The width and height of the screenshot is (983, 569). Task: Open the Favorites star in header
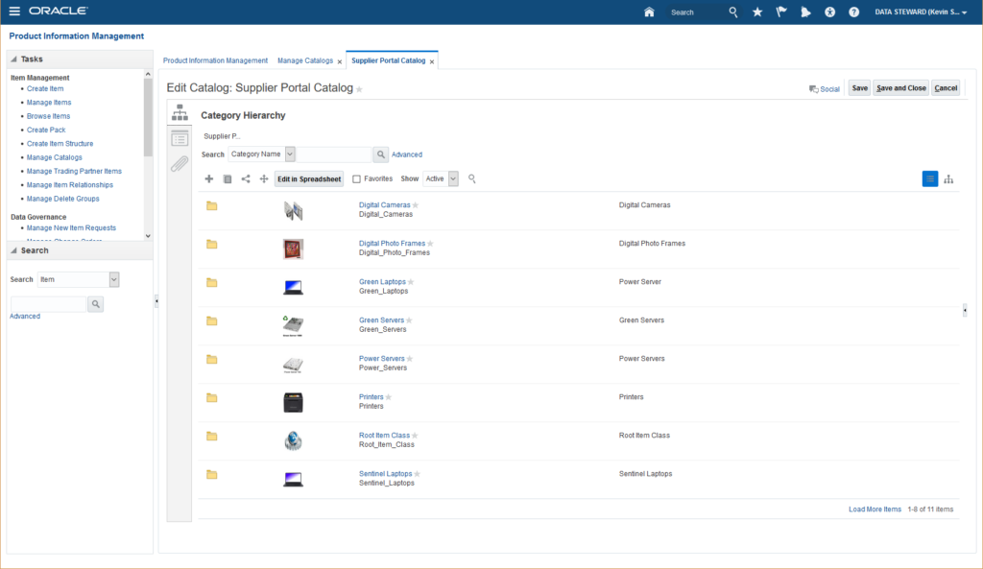[x=757, y=12]
